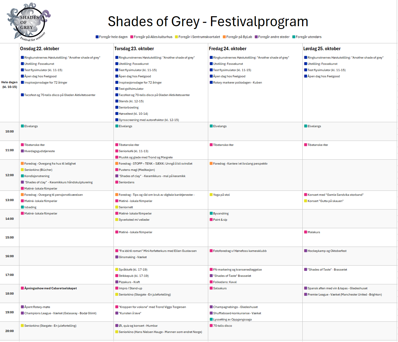Click purple "Foregår andre steder" legend marker
Screen dimensions: 398x342
[x=256, y=37]
